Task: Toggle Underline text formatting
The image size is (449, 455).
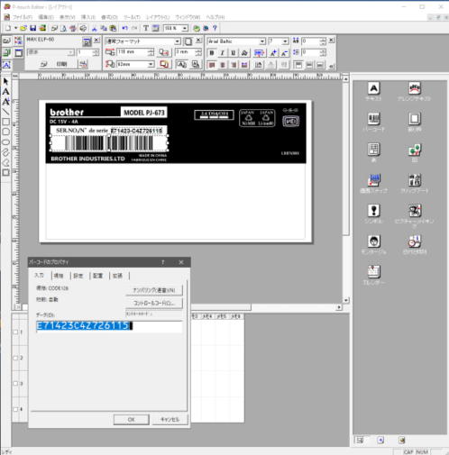Action: pos(234,53)
